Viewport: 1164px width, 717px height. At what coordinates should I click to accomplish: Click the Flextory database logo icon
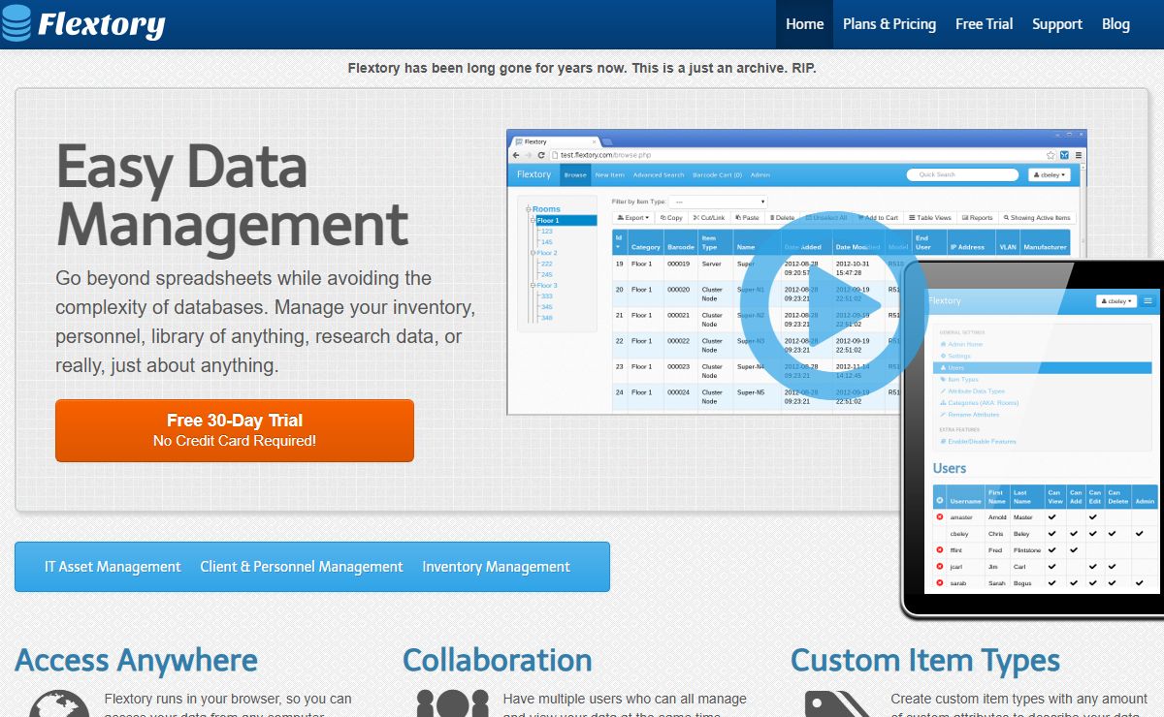click(16, 24)
